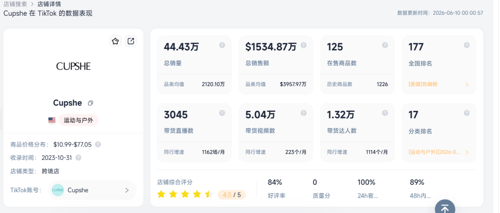
Task: Click the 2023-10-31 收录时间 date
Action: click(57, 158)
